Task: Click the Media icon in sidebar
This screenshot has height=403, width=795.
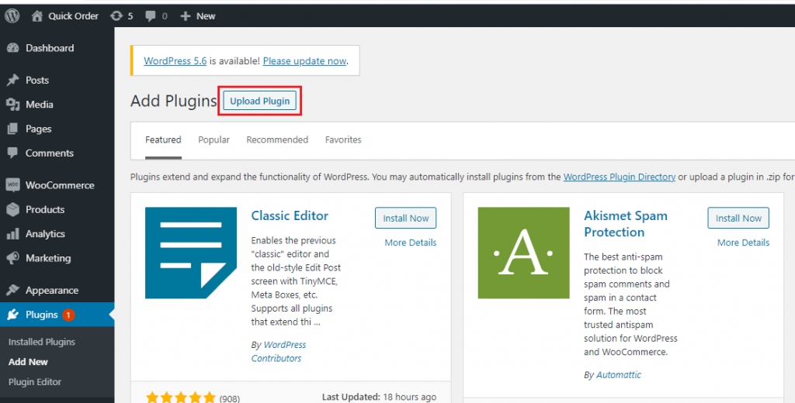Action: click(13, 105)
